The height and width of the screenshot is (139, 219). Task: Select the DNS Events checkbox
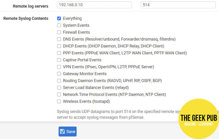(59, 39)
